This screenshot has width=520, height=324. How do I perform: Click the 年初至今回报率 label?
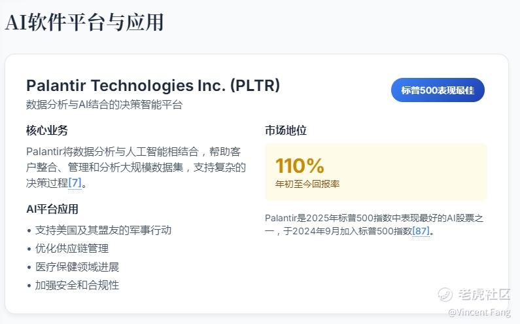307,184
